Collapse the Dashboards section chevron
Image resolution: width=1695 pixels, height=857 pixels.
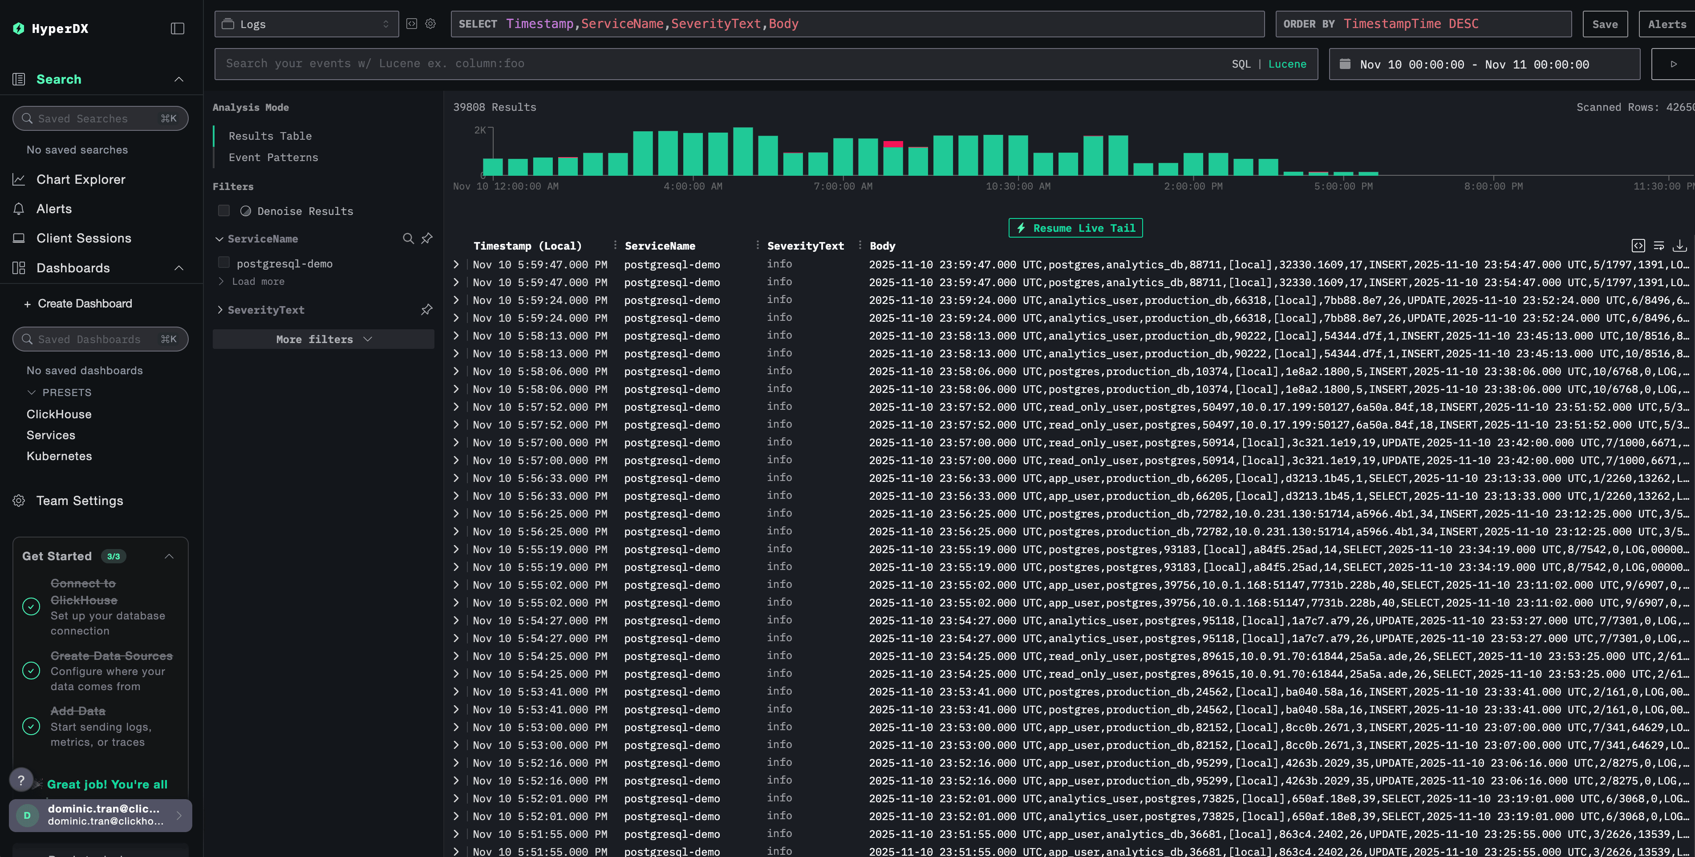coord(179,268)
